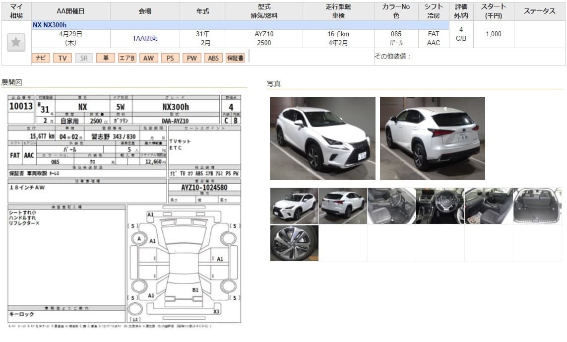Open the large rear view car photo
Screen dimensions: 567x342
432,138
